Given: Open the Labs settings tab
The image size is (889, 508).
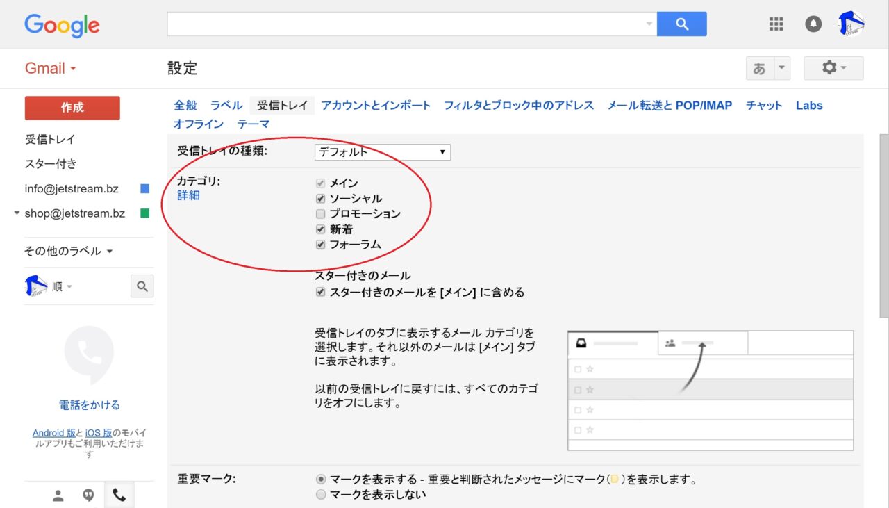Looking at the screenshot, I should (809, 106).
